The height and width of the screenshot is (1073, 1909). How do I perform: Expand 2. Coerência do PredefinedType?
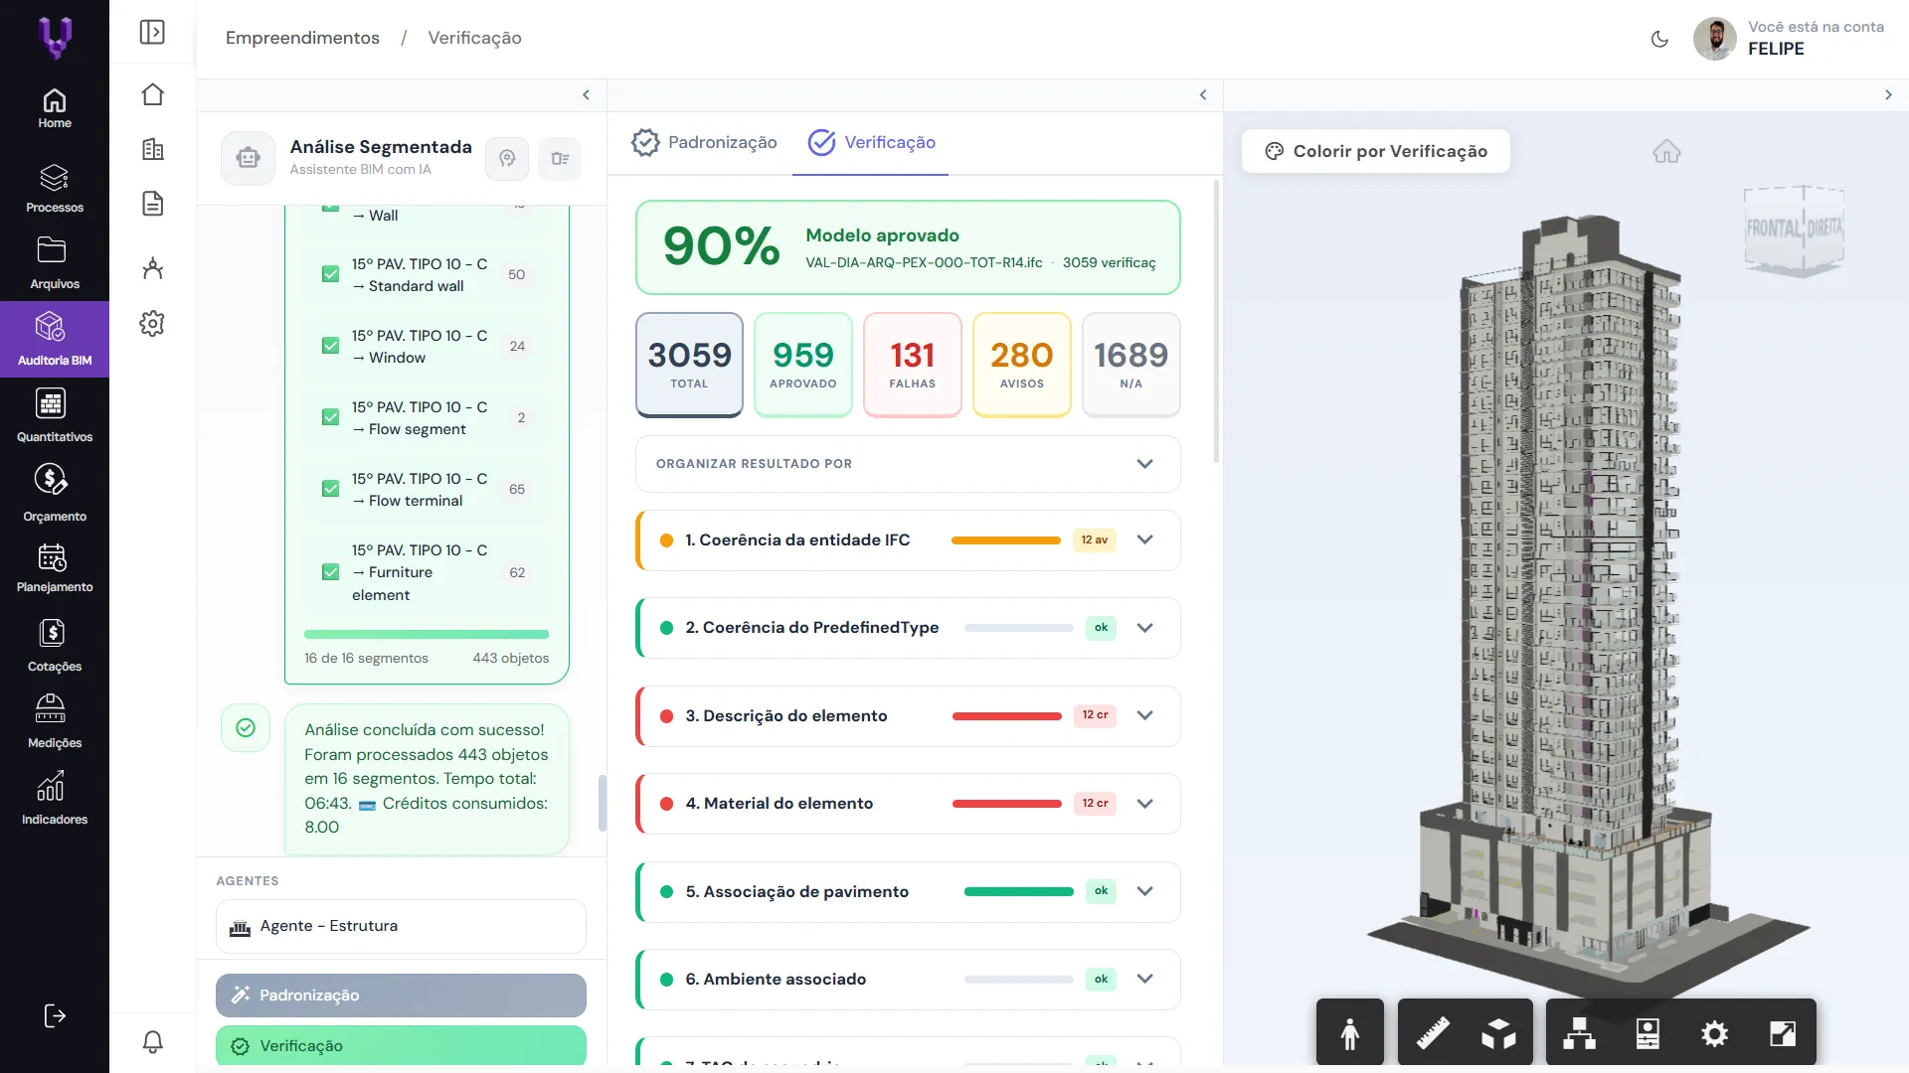tap(1144, 628)
